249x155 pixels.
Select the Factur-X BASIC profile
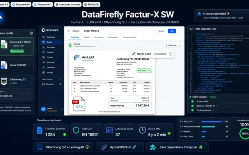pos(16,65)
